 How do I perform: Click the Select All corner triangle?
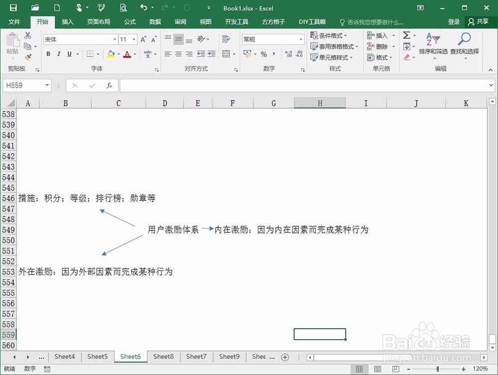[x=11, y=103]
